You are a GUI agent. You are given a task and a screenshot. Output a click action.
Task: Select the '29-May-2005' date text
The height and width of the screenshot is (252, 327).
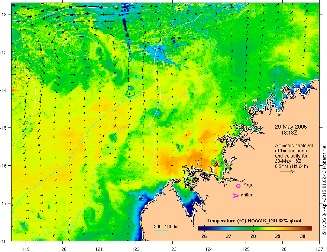pyautogui.click(x=291, y=127)
